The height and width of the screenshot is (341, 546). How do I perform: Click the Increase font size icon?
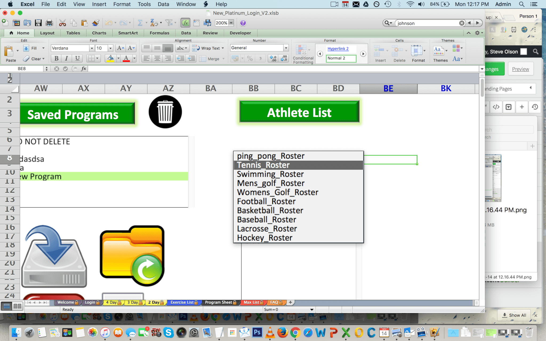120,48
